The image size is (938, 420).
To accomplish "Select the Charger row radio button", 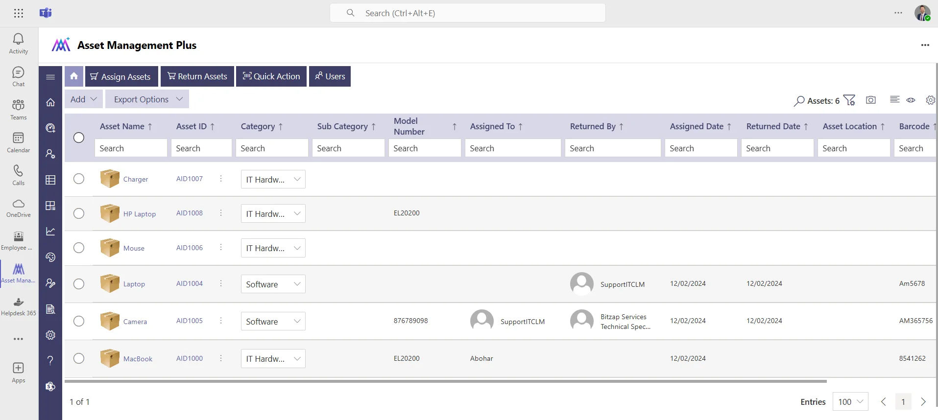I will click(x=79, y=179).
